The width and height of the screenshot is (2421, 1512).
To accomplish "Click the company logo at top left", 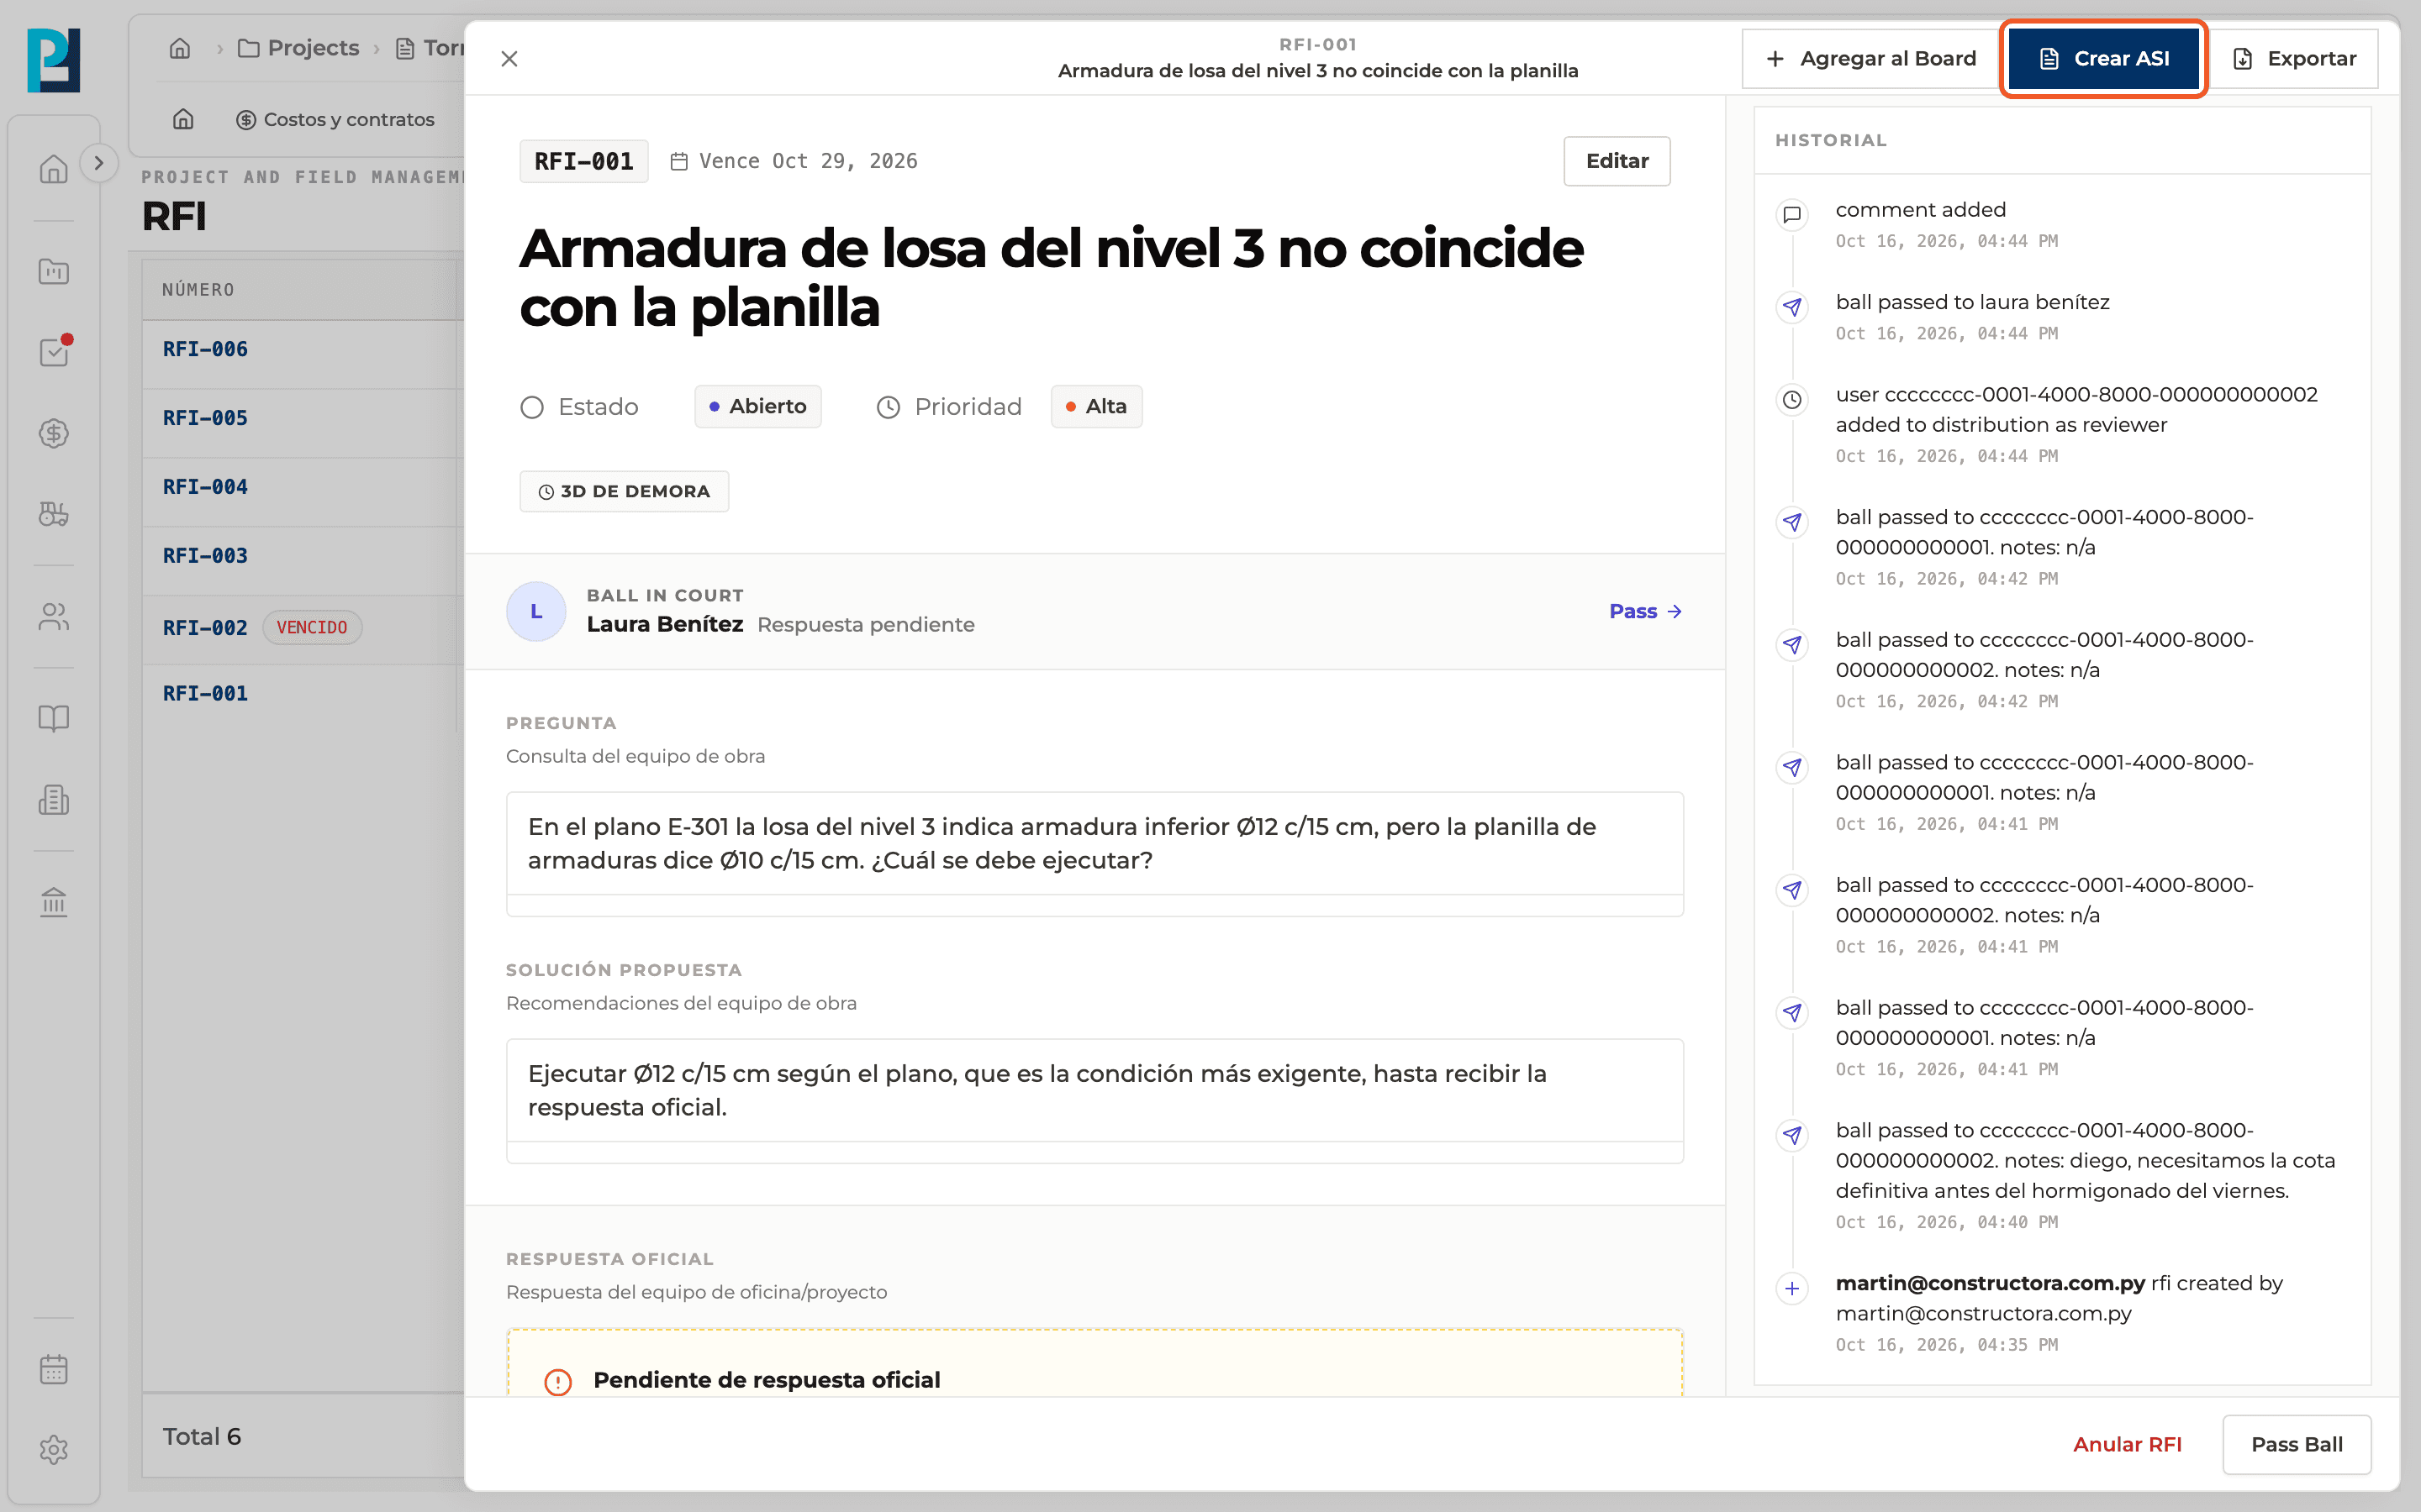I will pos(54,60).
